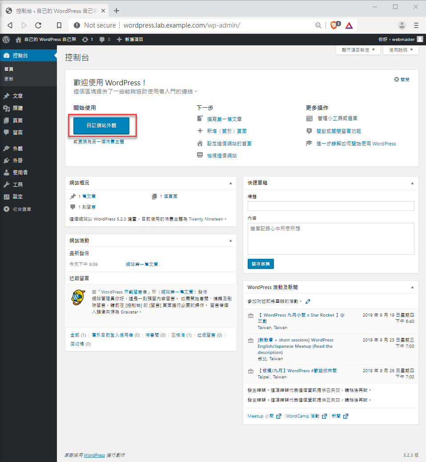Click the Meetup 小聚 external link
426x462 pixels.
coord(264,416)
